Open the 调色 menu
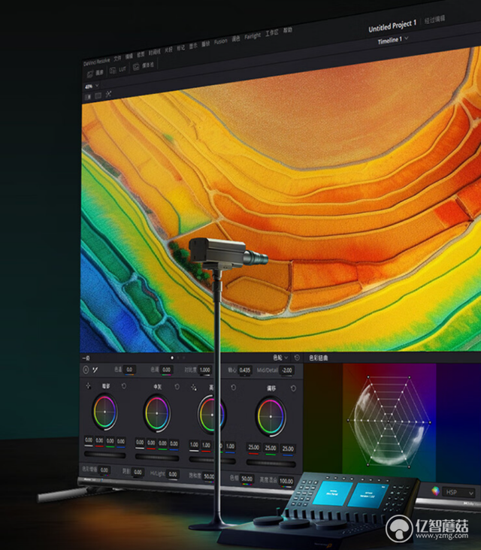Image resolution: width=481 pixels, height=550 pixels. [236, 39]
